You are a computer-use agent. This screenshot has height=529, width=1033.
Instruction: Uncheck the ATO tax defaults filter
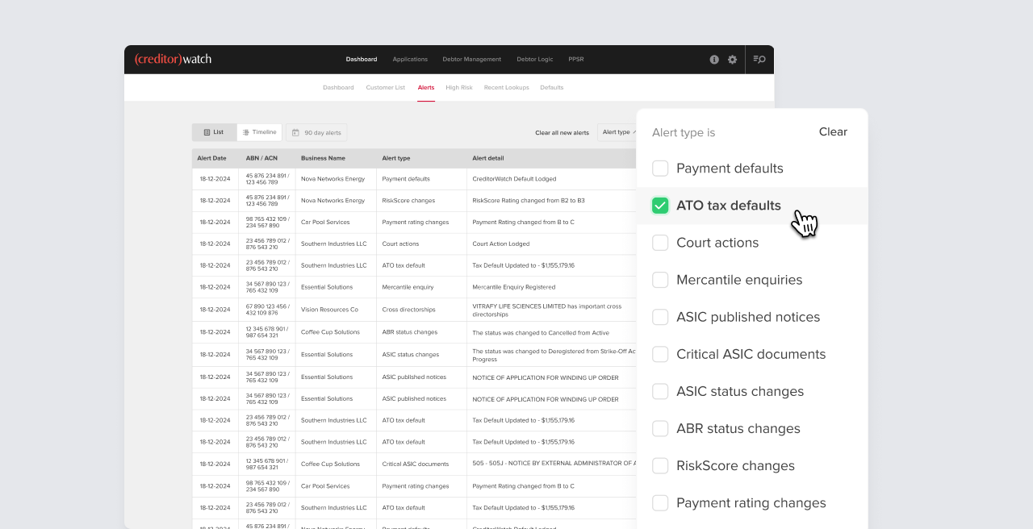(660, 205)
